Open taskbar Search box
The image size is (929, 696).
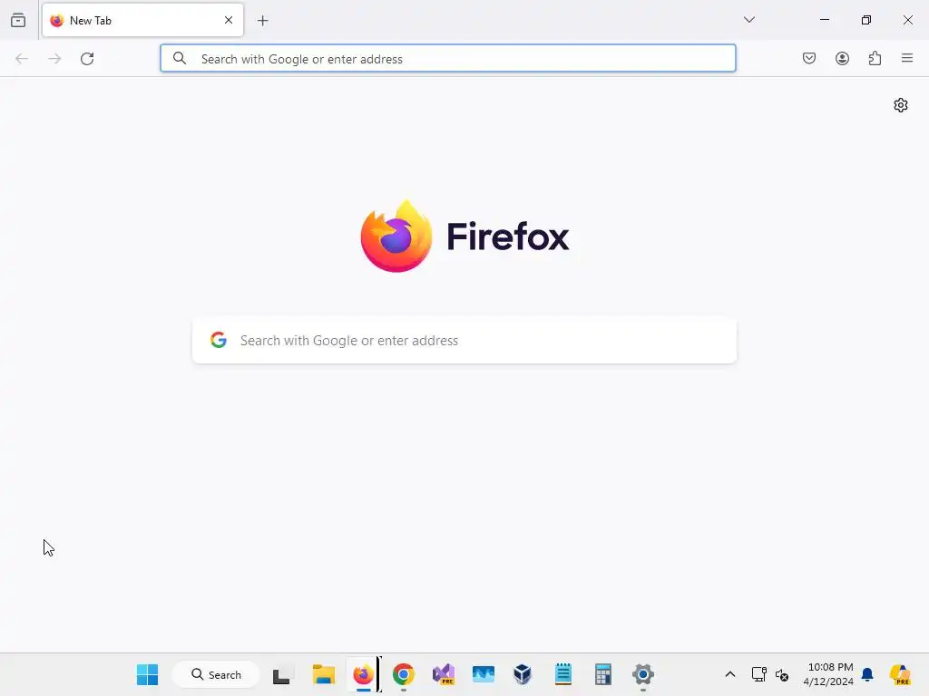216,674
